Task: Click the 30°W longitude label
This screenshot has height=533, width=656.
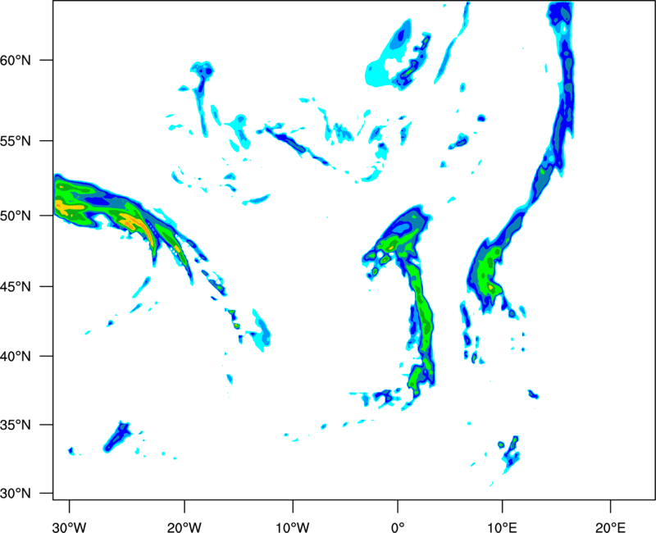Action: point(70,527)
